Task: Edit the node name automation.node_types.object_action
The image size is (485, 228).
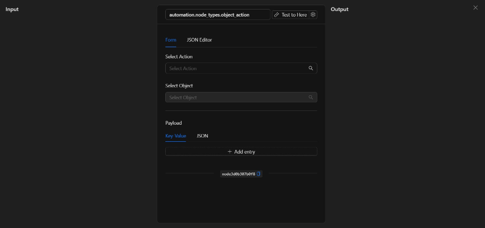Action: pyautogui.click(x=218, y=15)
